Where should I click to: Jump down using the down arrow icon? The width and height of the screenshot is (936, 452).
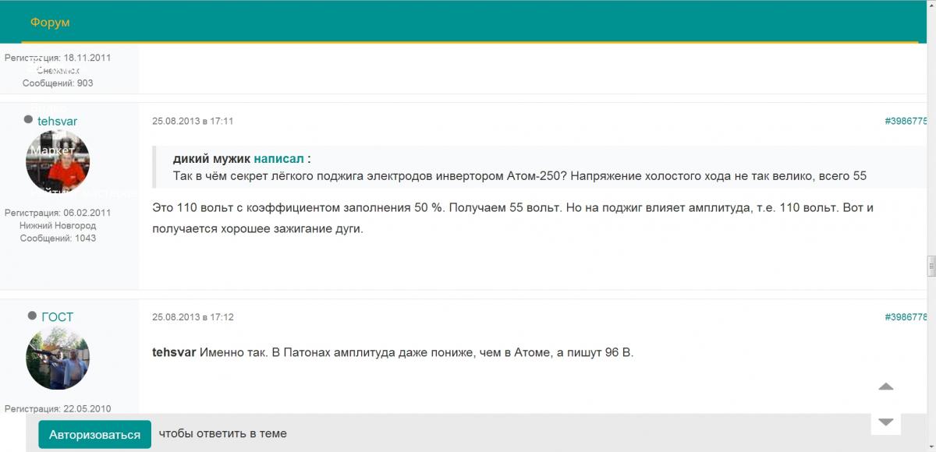coord(885,422)
